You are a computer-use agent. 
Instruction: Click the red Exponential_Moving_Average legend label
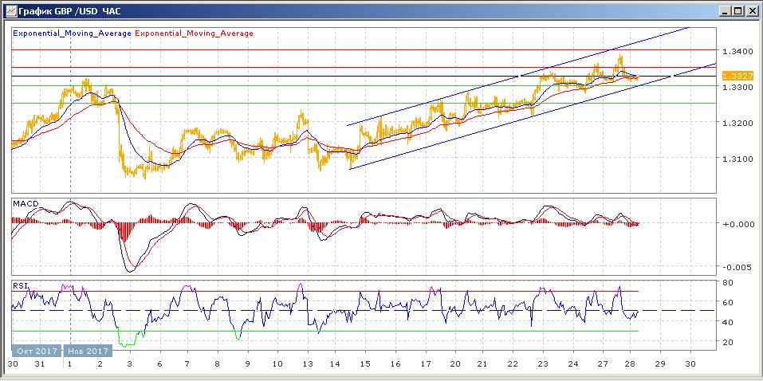point(195,33)
